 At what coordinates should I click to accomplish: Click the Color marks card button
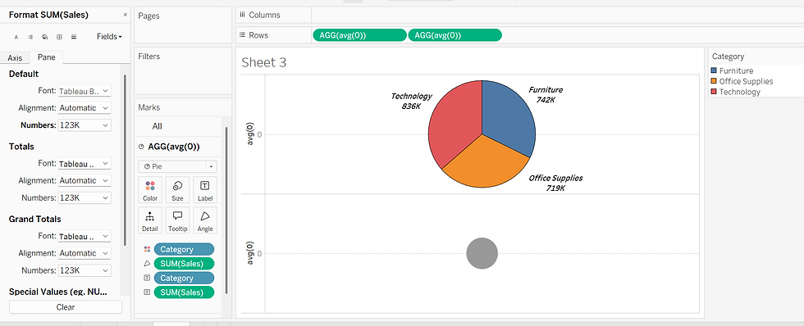click(150, 190)
